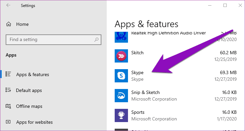245x131 pixels.
Task: Select the Skitch entry in list
Action: point(176,56)
